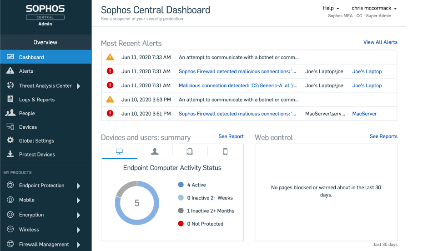Open Jun 10 Sophos Firewall malicious connections alert

point(237,114)
